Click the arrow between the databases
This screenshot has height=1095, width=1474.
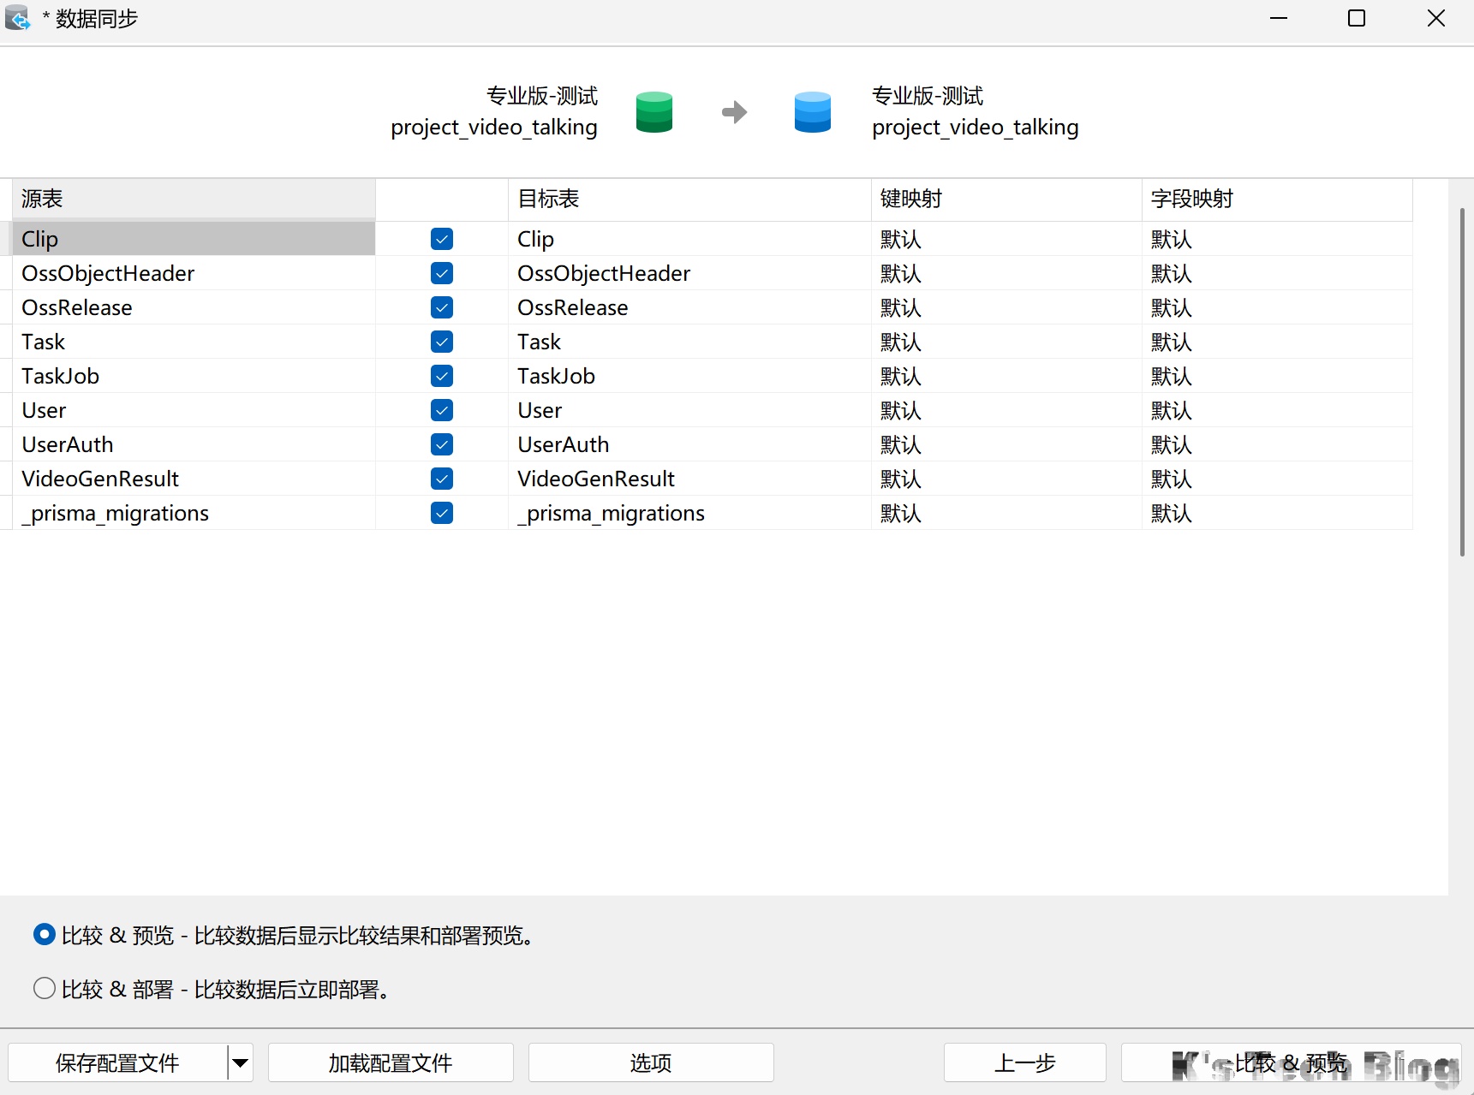click(x=734, y=112)
